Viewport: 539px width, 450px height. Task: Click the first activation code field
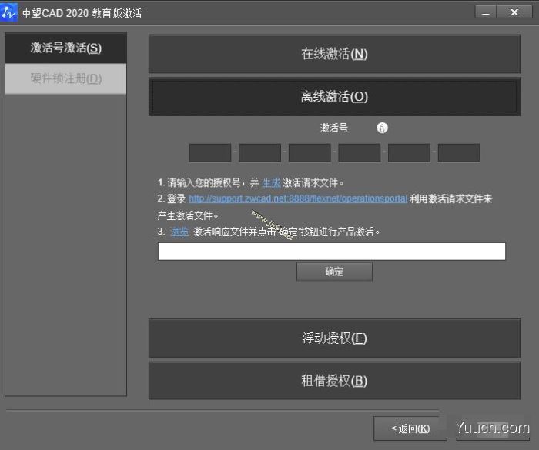tap(210, 152)
